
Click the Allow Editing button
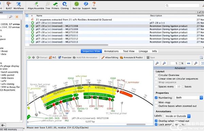[x=110, y=58]
